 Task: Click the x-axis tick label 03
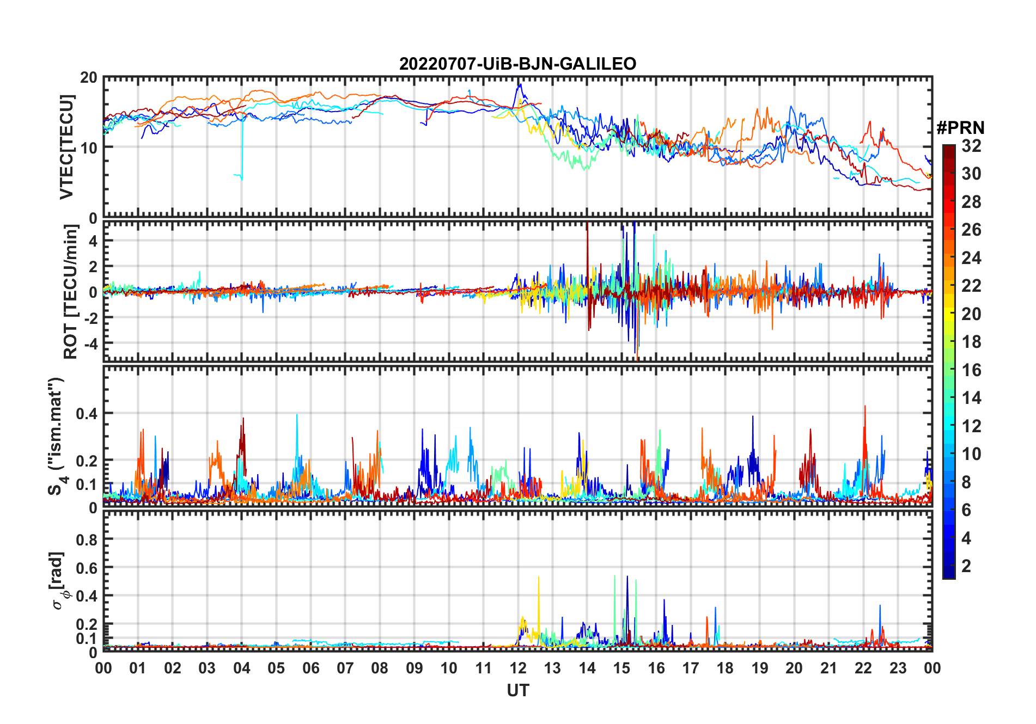pyautogui.click(x=207, y=668)
